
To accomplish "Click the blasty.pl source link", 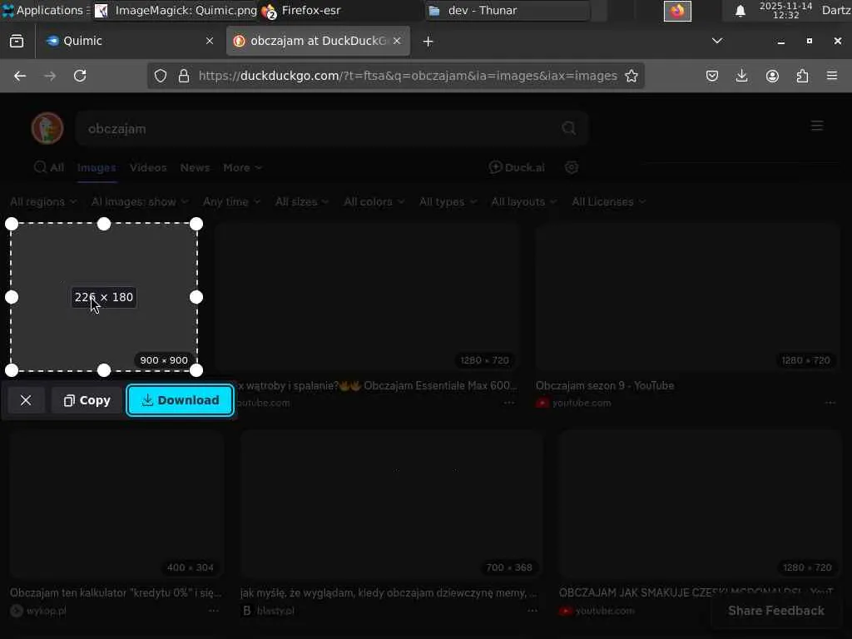I will [275, 612].
